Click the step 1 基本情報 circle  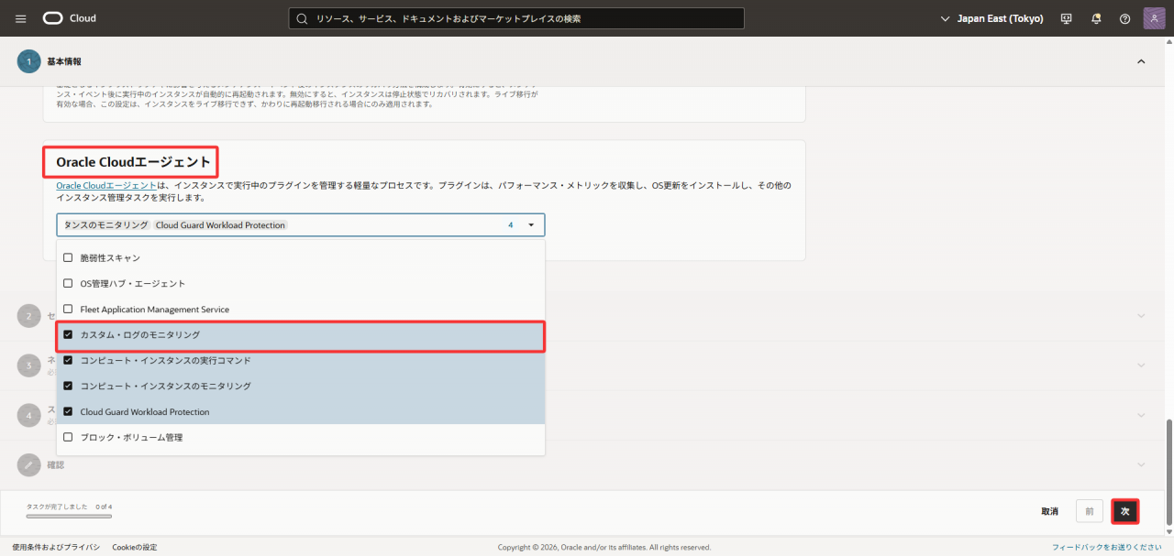point(28,61)
